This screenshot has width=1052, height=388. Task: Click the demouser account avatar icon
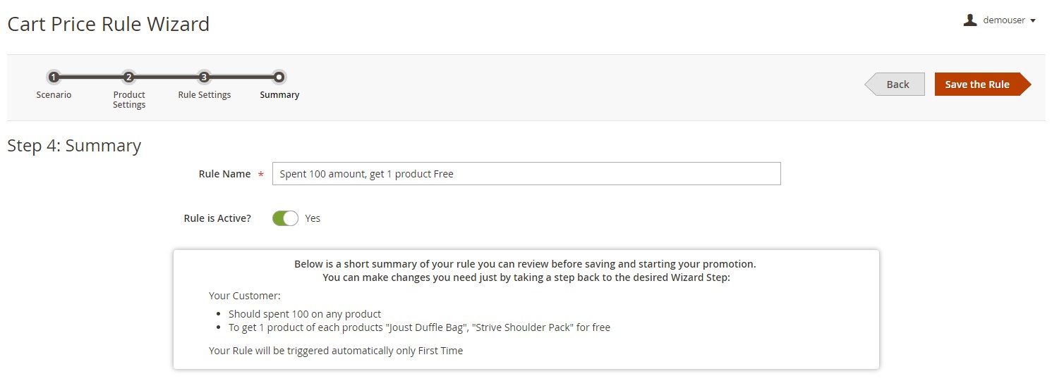point(969,20)
